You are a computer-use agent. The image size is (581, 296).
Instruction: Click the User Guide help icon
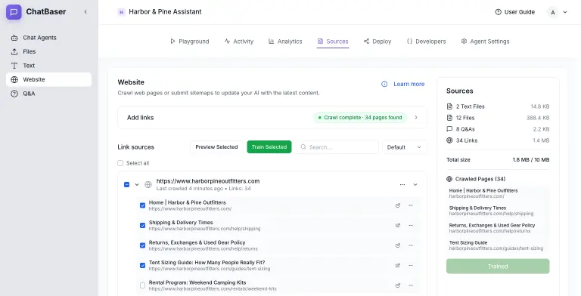tap(498, 12)
